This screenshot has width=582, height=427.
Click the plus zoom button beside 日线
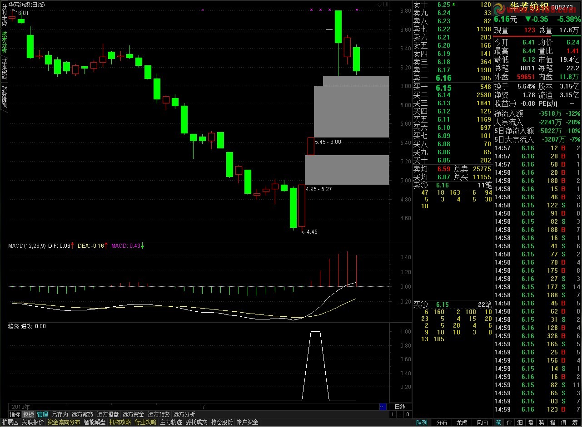click(393, 414)
